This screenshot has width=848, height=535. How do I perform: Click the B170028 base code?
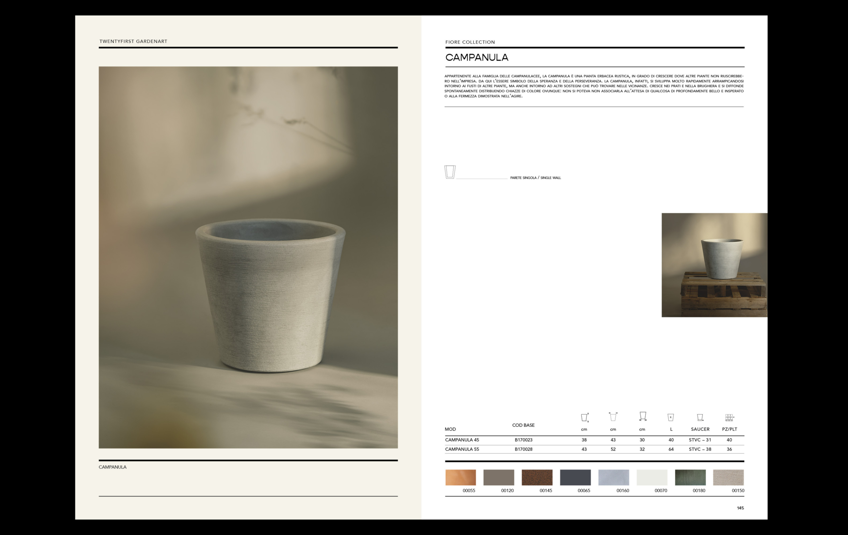(x=523, y=449)
